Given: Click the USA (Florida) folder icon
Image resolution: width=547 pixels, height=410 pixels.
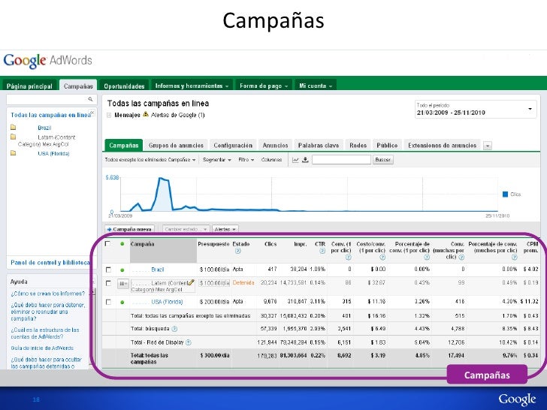Looking at the screenshot, I should pyautogui.click(x=14, y=153).
